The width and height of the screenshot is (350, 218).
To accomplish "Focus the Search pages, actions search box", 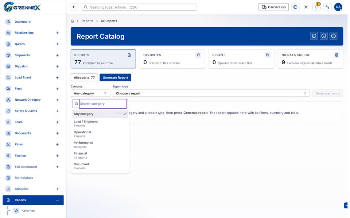I will [139, 7].
